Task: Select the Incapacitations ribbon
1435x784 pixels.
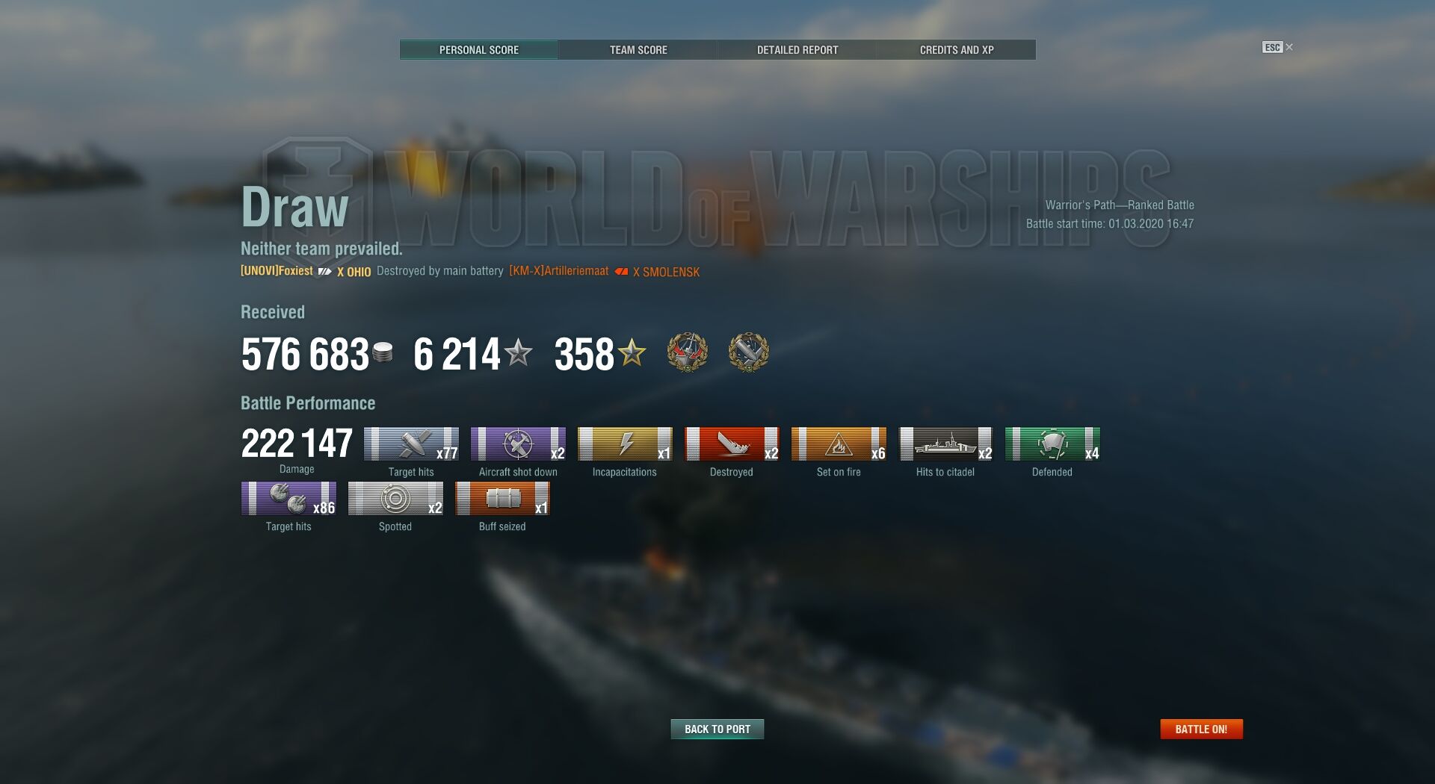Action: tap(625, 444)
